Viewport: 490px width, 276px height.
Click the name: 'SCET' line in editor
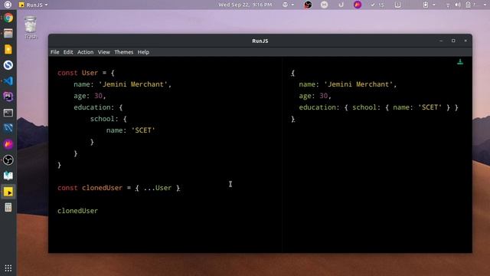tap(131, 130)
